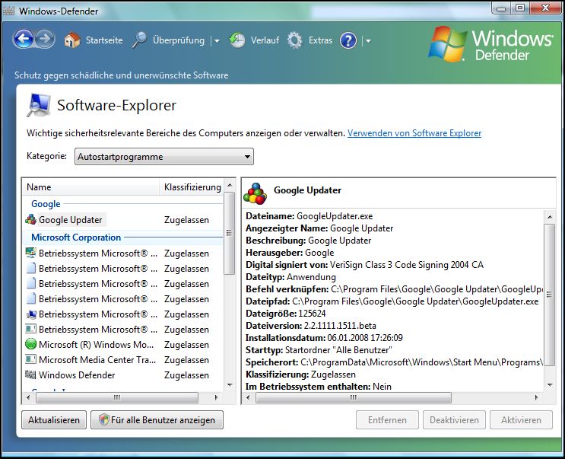Click the Überprüfung magnifier icon

coord(139,40)
